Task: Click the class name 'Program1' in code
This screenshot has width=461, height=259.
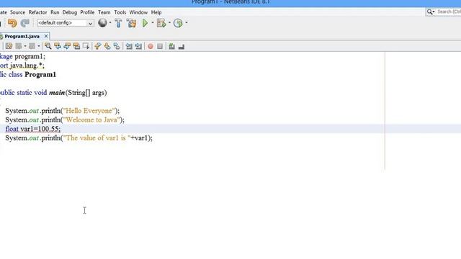Action: pyautogui.click(x=40, y=75)
